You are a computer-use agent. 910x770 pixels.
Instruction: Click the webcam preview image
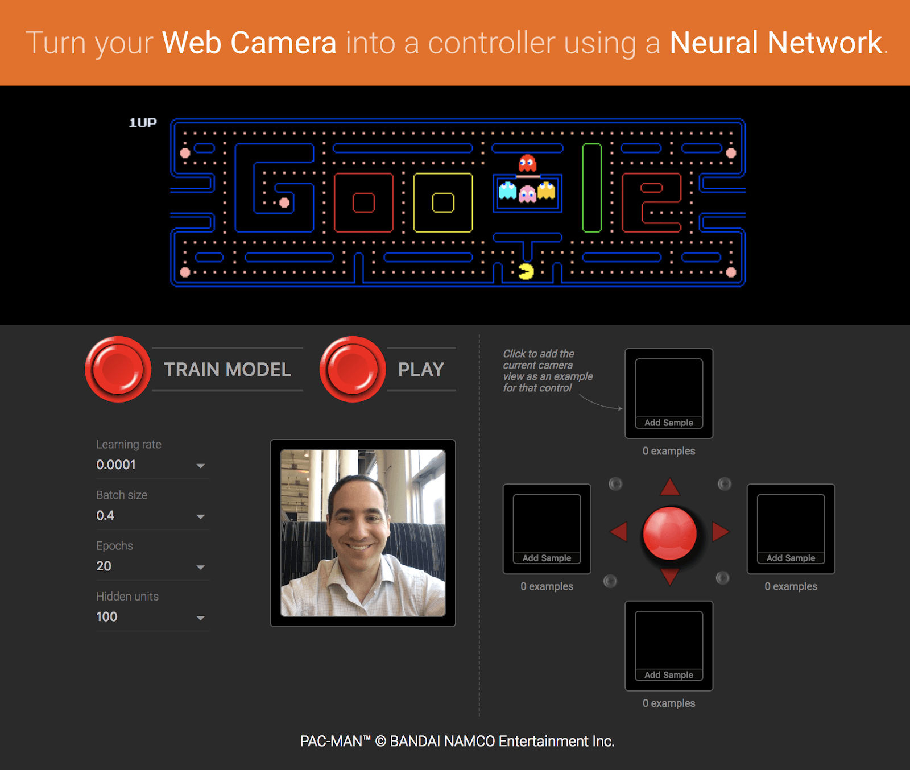pyautogui.click(x=363, y=533)
